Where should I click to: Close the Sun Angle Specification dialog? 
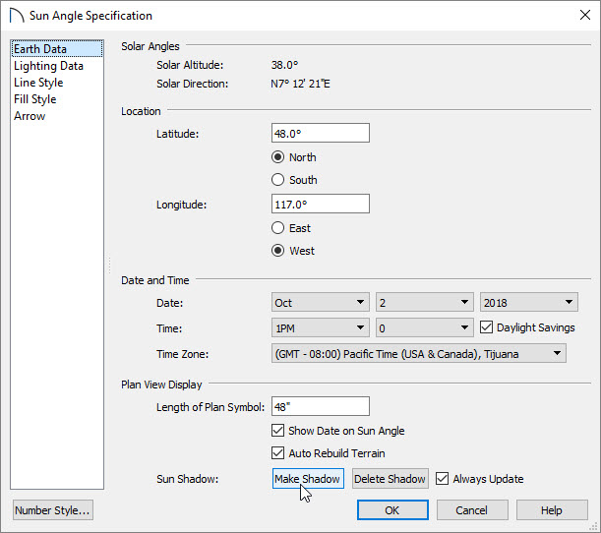(585, 16)
